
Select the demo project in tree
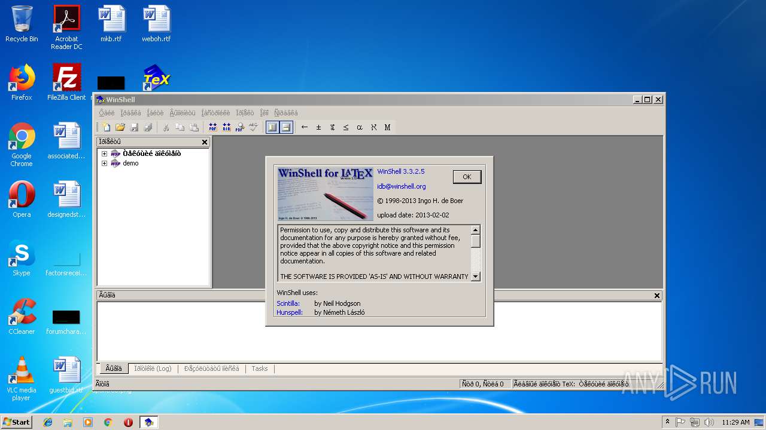point(130,163)
